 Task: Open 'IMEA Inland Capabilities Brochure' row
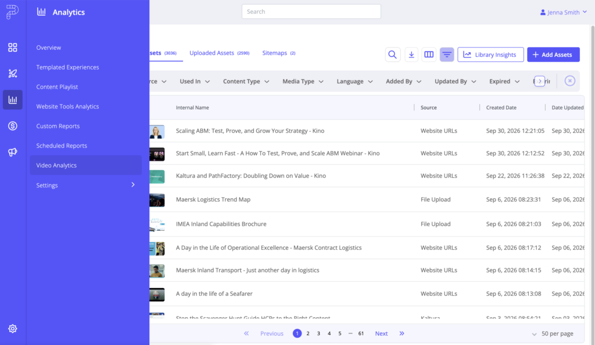[221, 224]
